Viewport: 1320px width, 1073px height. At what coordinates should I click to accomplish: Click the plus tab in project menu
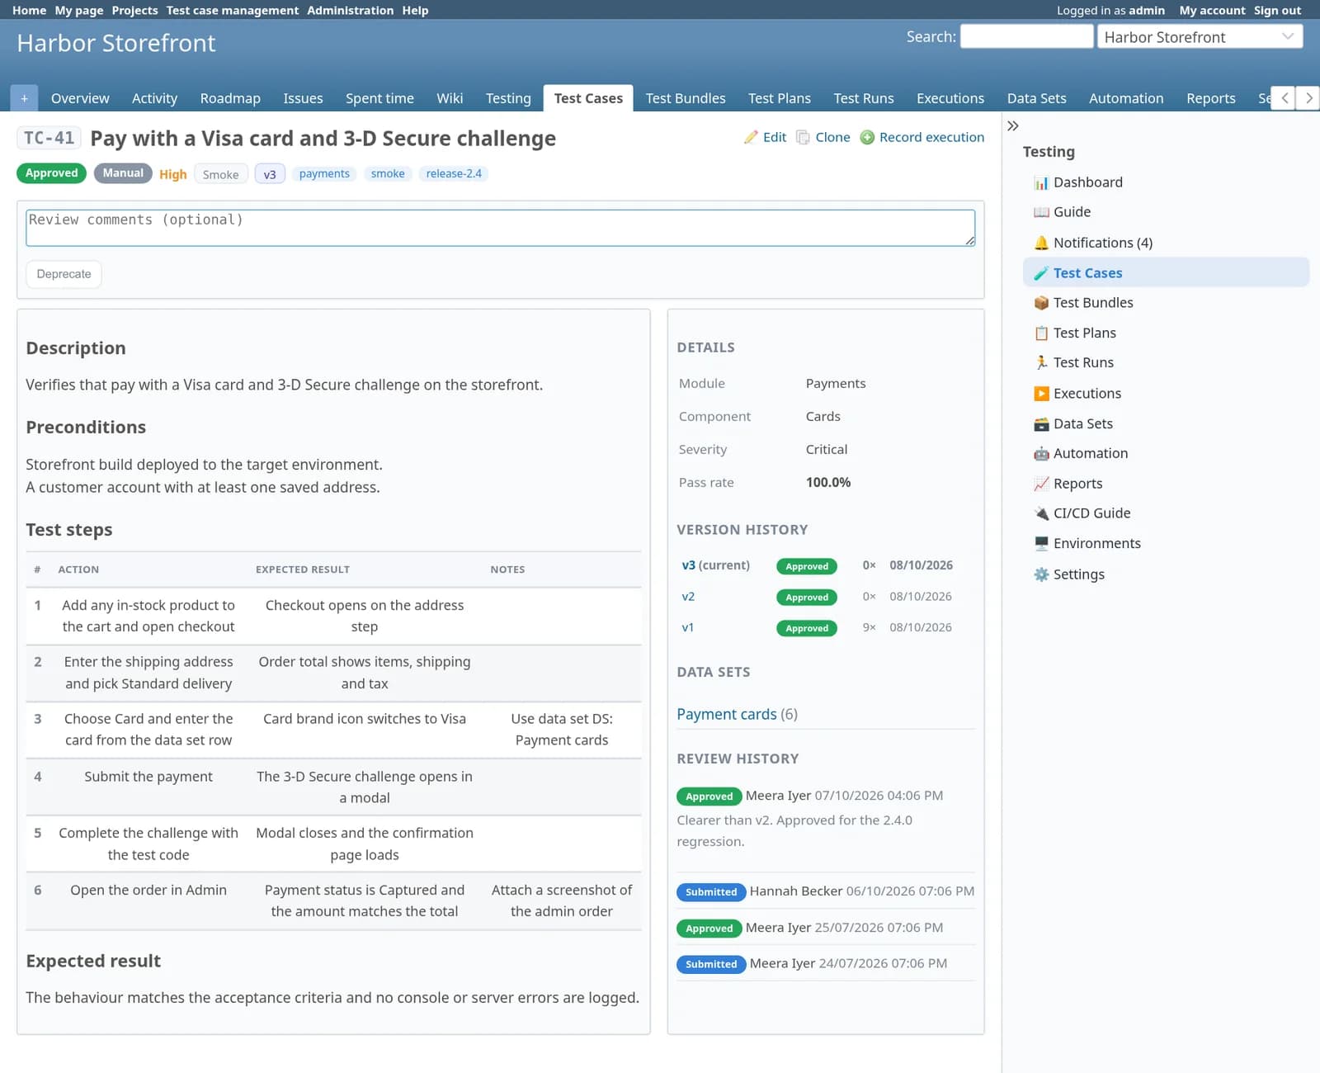(x=24, y=98)
